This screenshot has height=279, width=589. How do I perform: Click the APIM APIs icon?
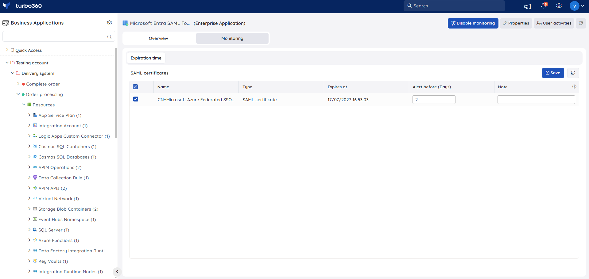(35, 188)
